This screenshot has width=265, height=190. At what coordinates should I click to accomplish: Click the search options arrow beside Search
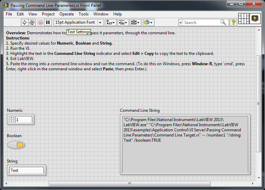(181, 22)
